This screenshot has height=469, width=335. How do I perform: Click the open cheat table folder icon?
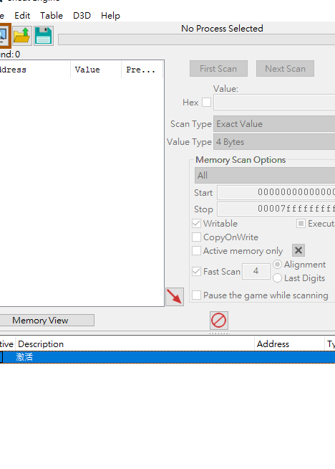point(22,36)
